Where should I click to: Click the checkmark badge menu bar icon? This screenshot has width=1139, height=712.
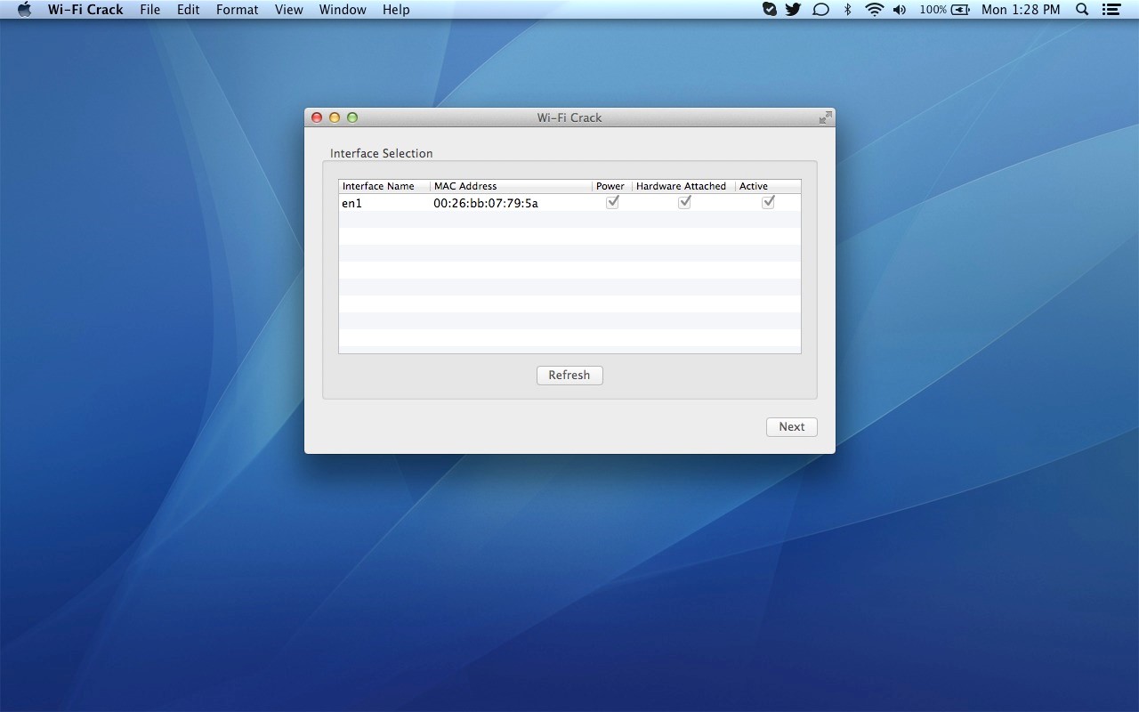(x=770, y=10)
